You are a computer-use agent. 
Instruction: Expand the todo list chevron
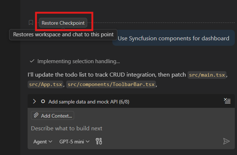(35, 102)
